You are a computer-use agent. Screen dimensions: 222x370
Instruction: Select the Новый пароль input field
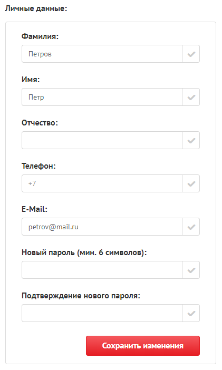pos(102,270)
